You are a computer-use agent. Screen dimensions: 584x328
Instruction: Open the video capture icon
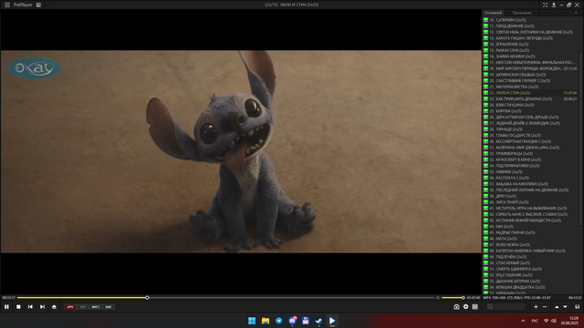(x=456, y=307)
